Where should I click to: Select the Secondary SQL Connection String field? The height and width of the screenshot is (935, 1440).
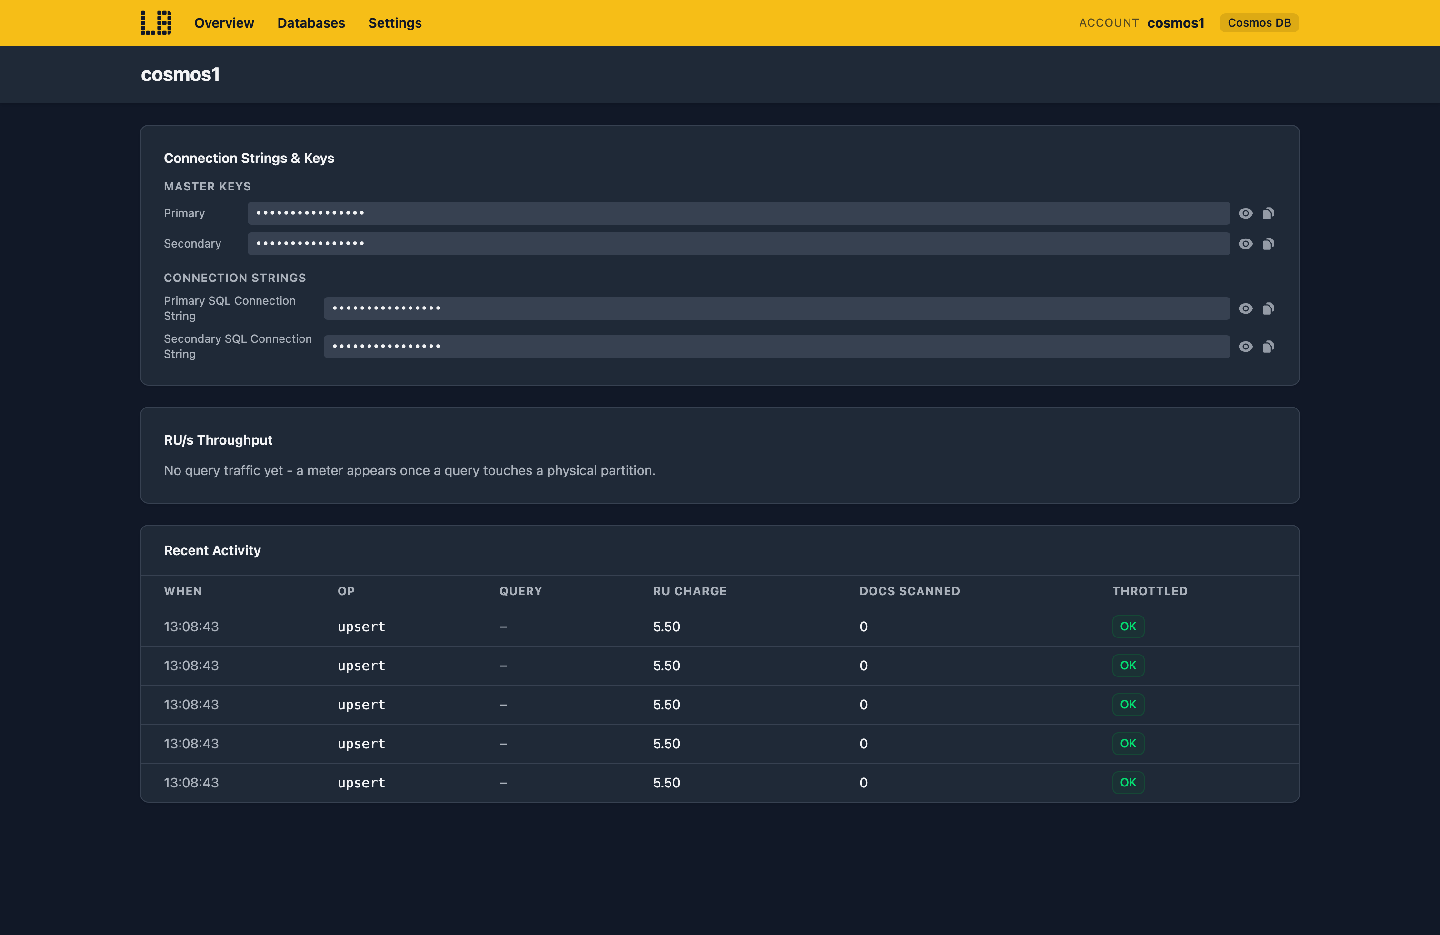(776, 347)
